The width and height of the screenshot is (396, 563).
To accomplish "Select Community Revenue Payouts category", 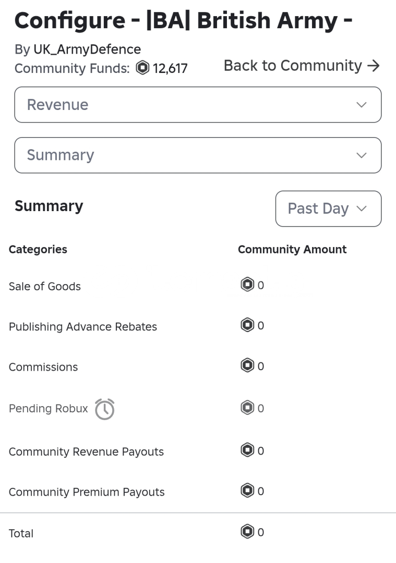I will coord(86,451).
